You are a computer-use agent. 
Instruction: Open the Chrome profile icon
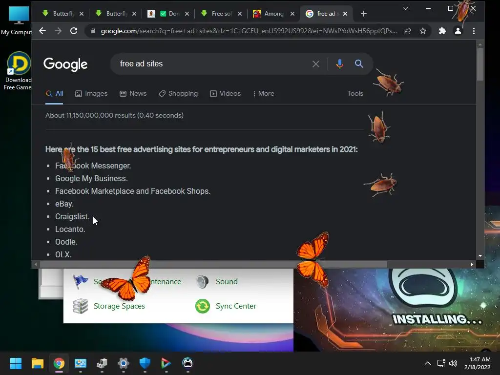tap(458, 31)
